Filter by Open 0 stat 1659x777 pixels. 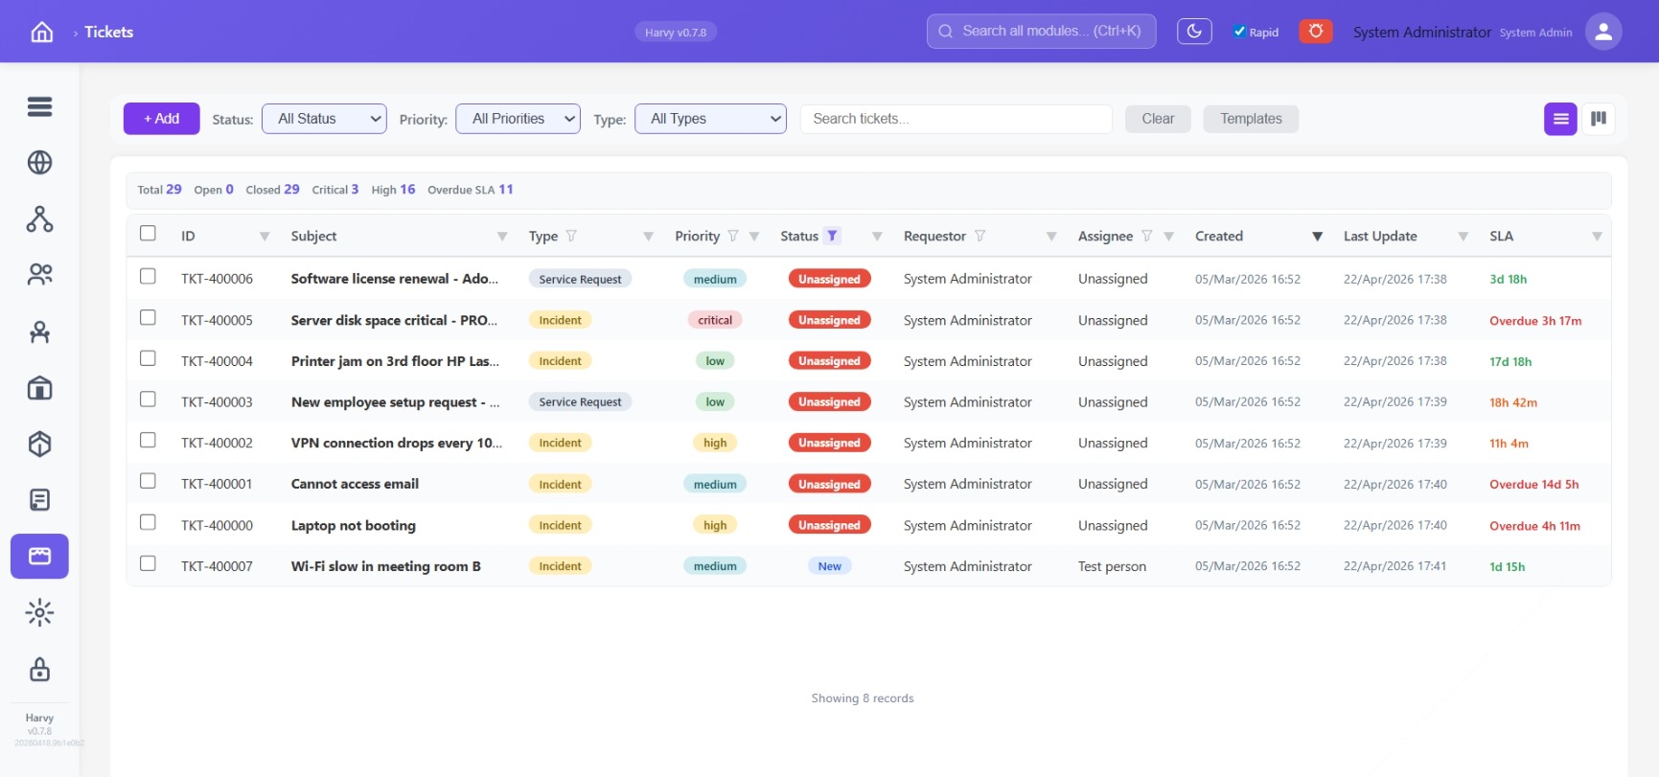click(x=214, y=190)
